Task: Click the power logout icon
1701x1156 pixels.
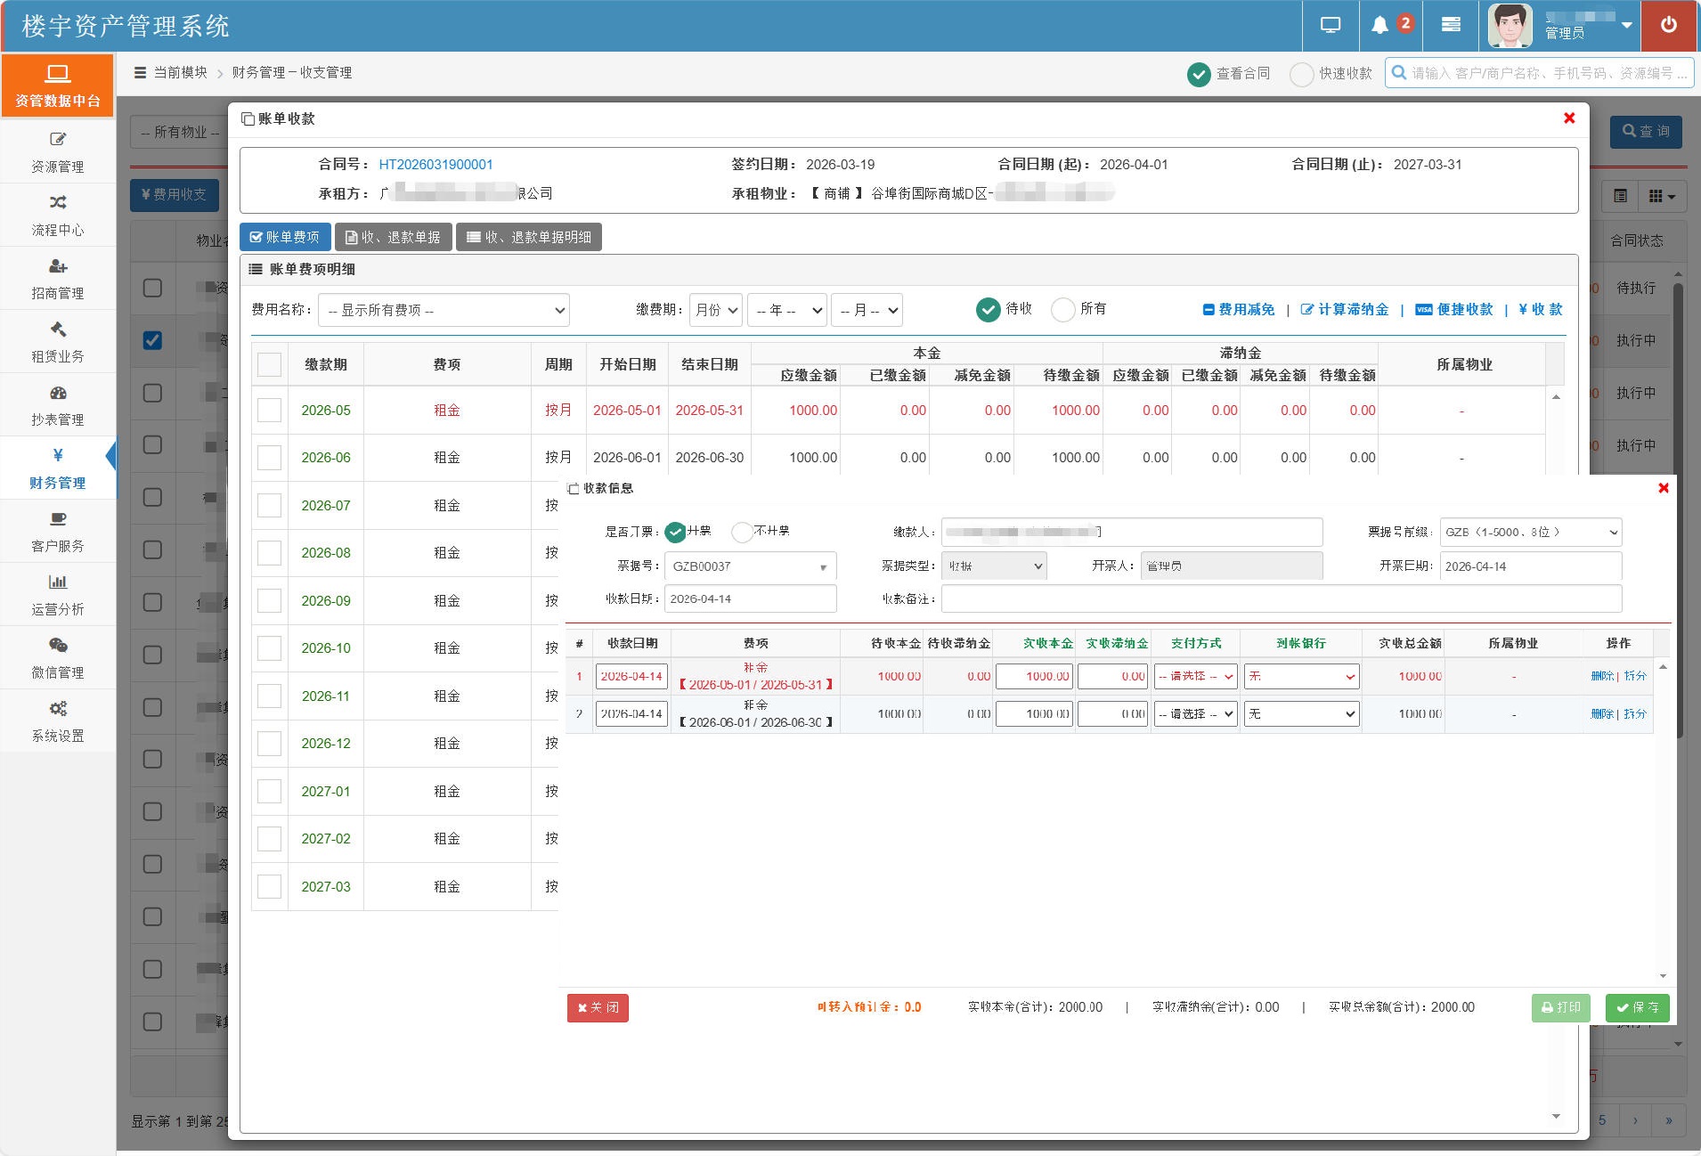Action: click(x=1669, y=25)
